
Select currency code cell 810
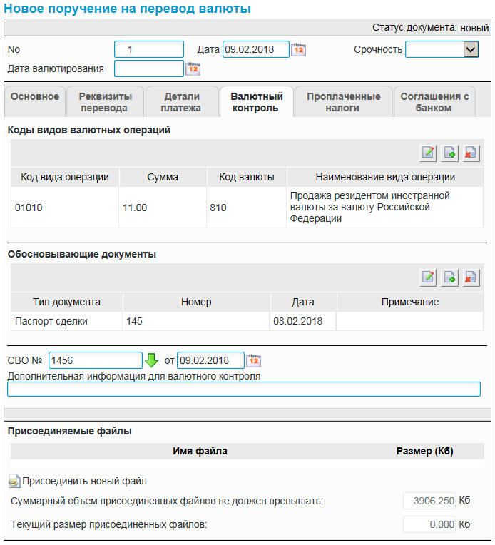pyautogui.click(x=247, y=208)
